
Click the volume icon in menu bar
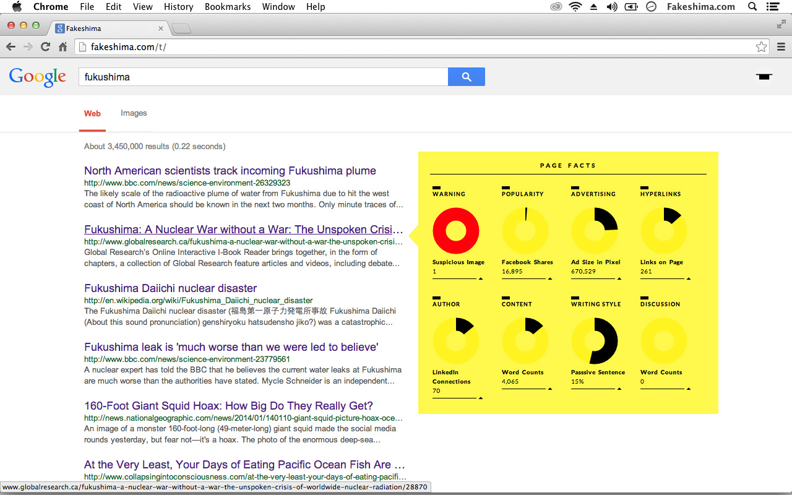pos(612,7)
